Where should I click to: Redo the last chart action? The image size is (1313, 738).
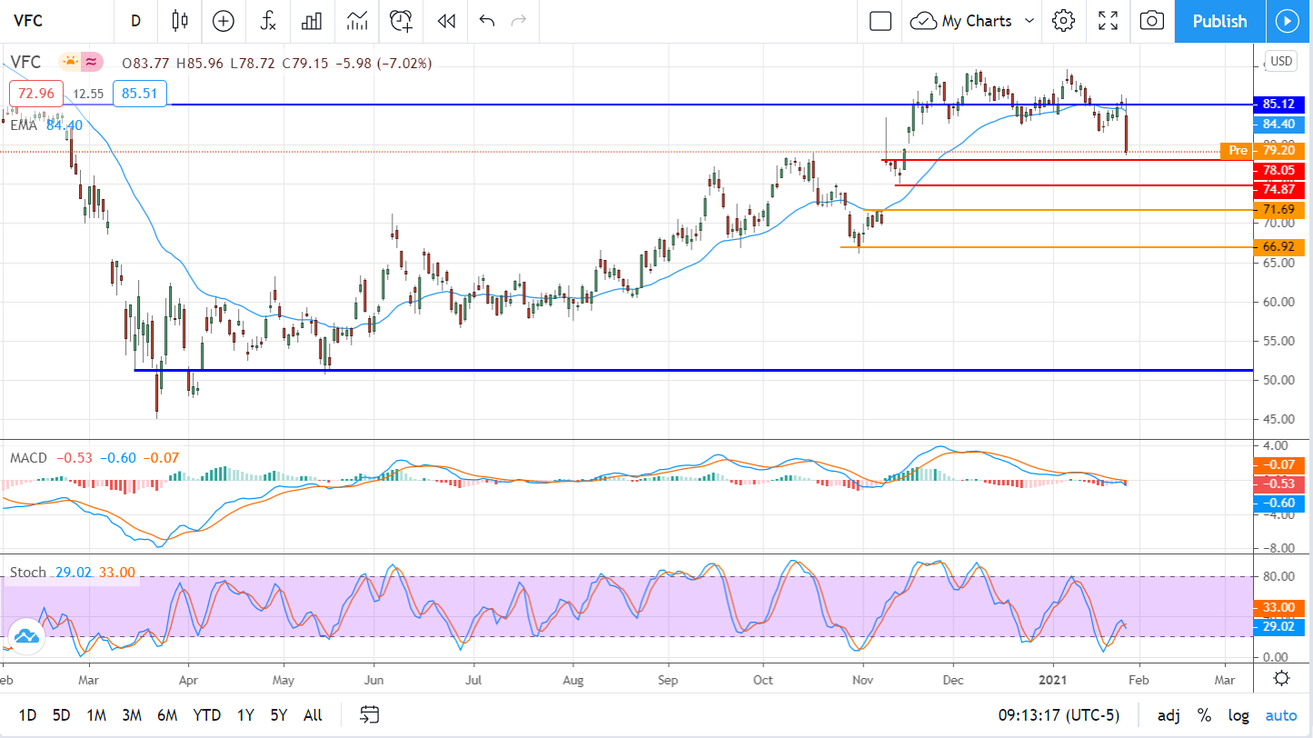point(519,21)
